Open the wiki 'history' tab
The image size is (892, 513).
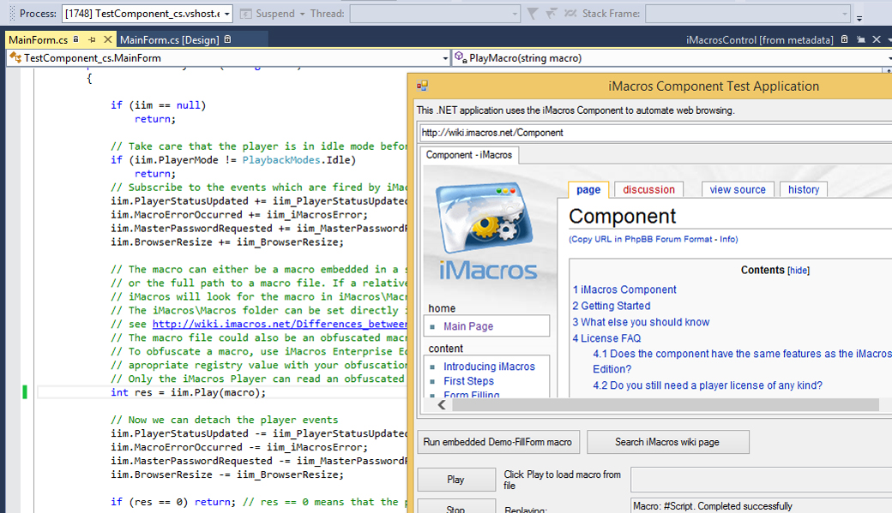pyautogui.click(x=804, y=190)
